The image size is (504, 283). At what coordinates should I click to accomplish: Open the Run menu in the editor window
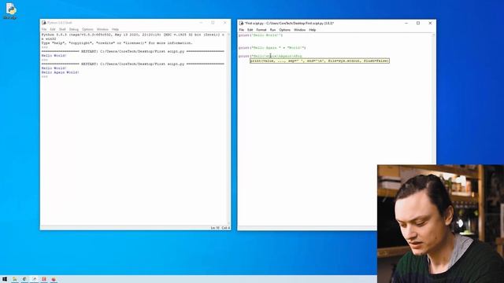tap(272, 30)
